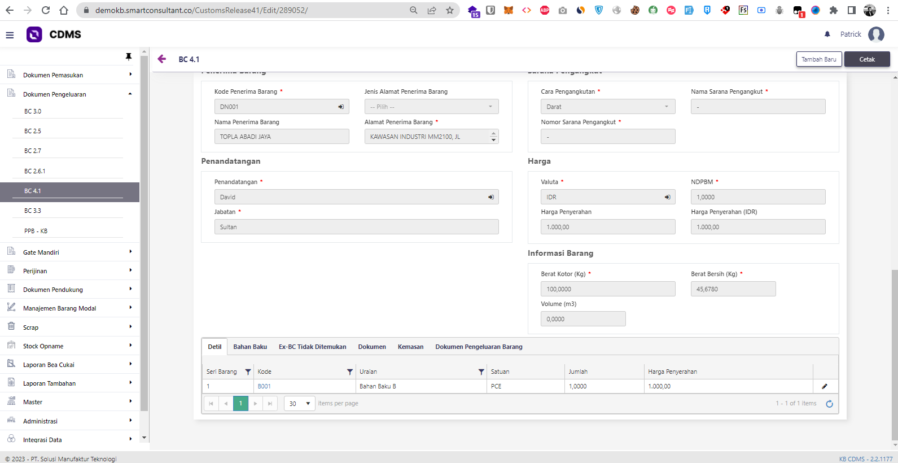Click the back arrow beside BC 4.1
Image resolution: width=898 pixels, height=463 pixels.
point(162,59)
